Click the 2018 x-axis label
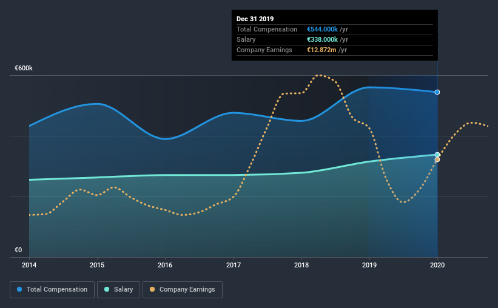Viewport: 498px width, 308px height. coord(301,265)
